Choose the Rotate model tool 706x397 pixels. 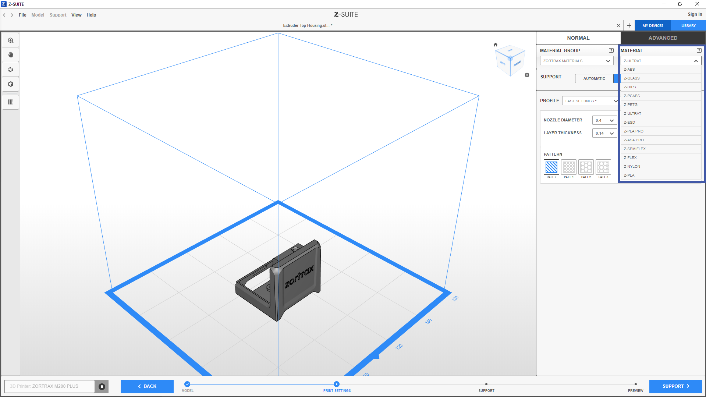tap(11, 69)
